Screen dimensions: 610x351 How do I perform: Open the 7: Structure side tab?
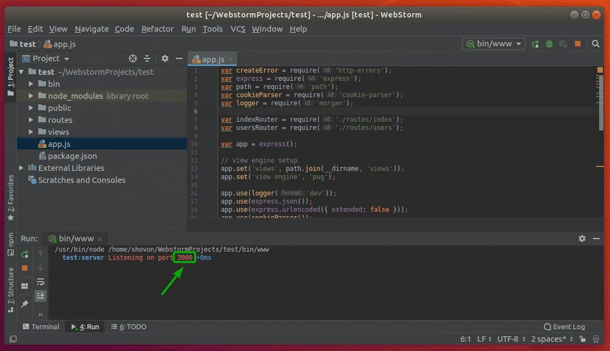(10, 290)
